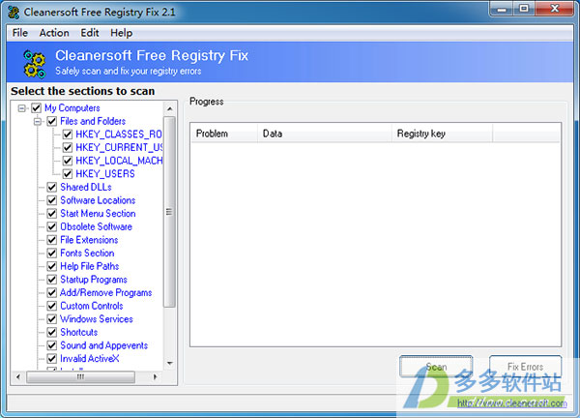
Task: Uncheck the My Computers checkbox
Action: (x=36, y=108)
